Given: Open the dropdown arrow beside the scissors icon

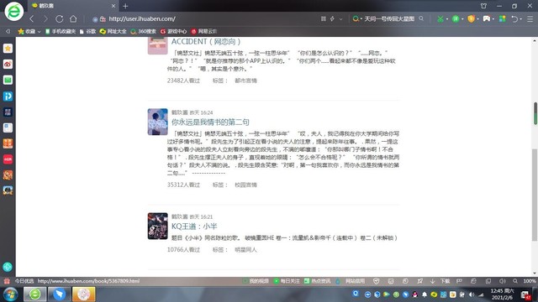Looking at the screenshot, I should 447,19.
